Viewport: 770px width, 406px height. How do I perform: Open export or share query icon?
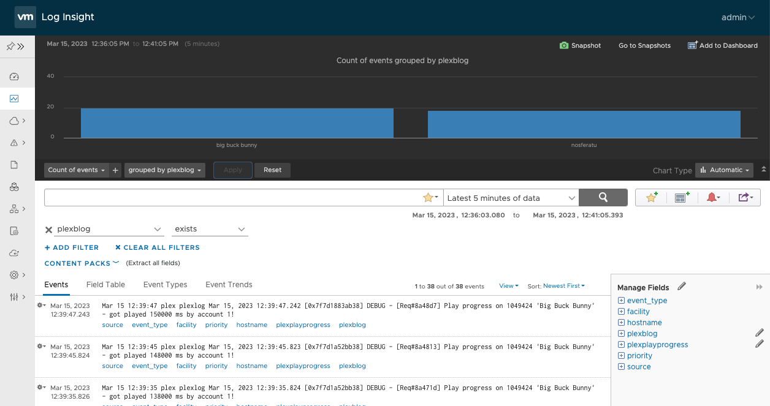[745, 197]
